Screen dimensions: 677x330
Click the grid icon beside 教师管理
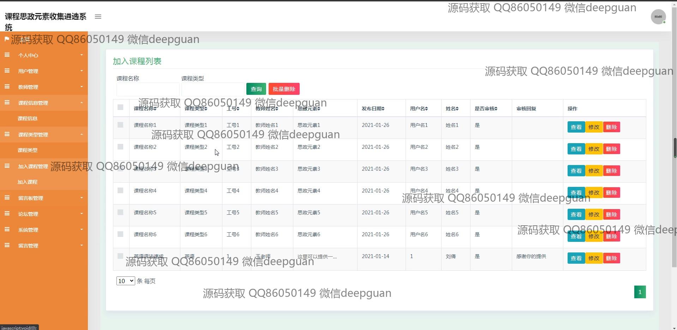point(7,87)
